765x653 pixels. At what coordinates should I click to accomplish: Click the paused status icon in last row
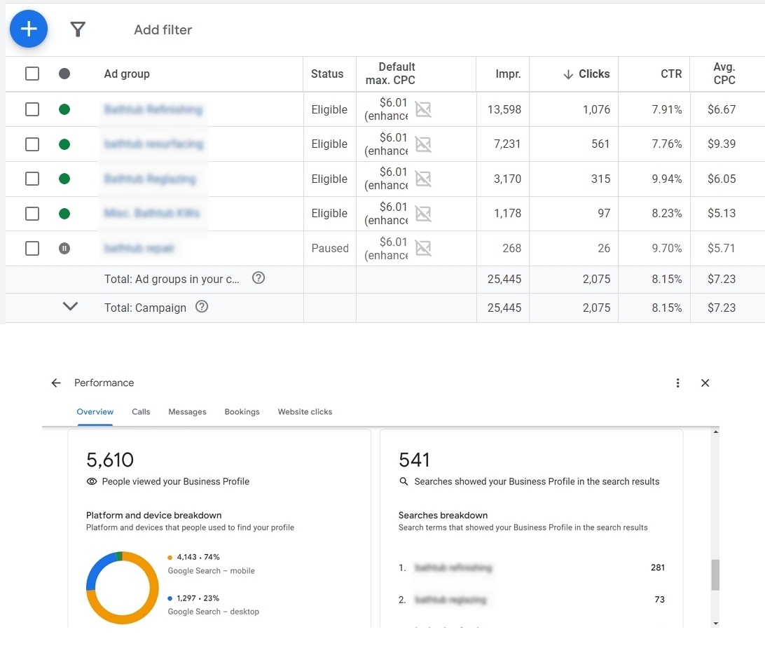[64, 248]
